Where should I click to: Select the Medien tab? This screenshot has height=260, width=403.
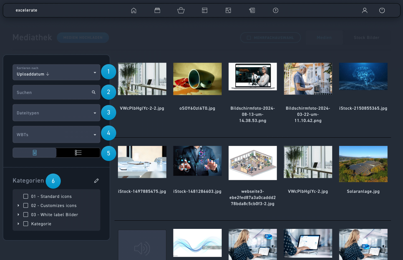pyautogui.click(x=324, y=38)
